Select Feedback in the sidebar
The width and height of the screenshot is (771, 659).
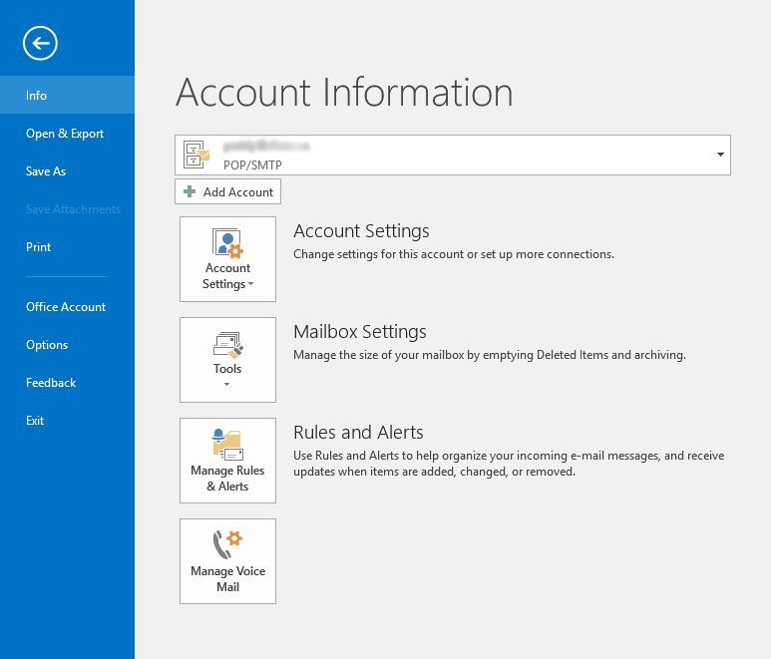(x=51, y=383)
